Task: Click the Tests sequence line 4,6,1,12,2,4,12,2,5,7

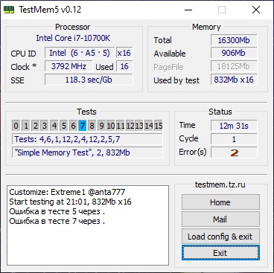Action: 87,139
